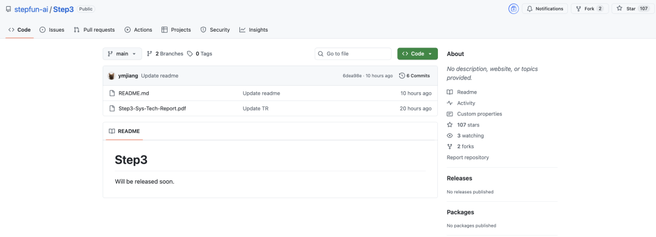This screenshot has height=237, width=656.
Task: Click the Report repository link
Action: point(468,157)
